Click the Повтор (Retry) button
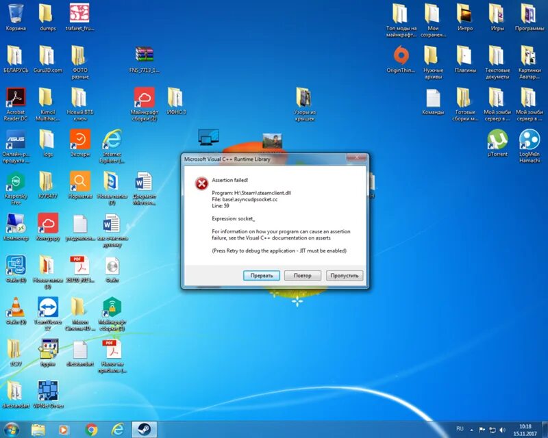 [302, 276]
